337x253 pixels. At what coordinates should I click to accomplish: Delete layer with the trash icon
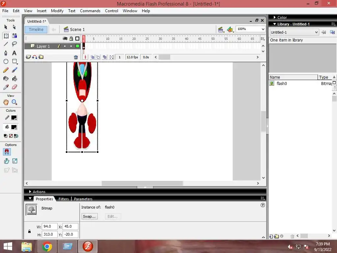pyautogui.click(x=76, y=57)
